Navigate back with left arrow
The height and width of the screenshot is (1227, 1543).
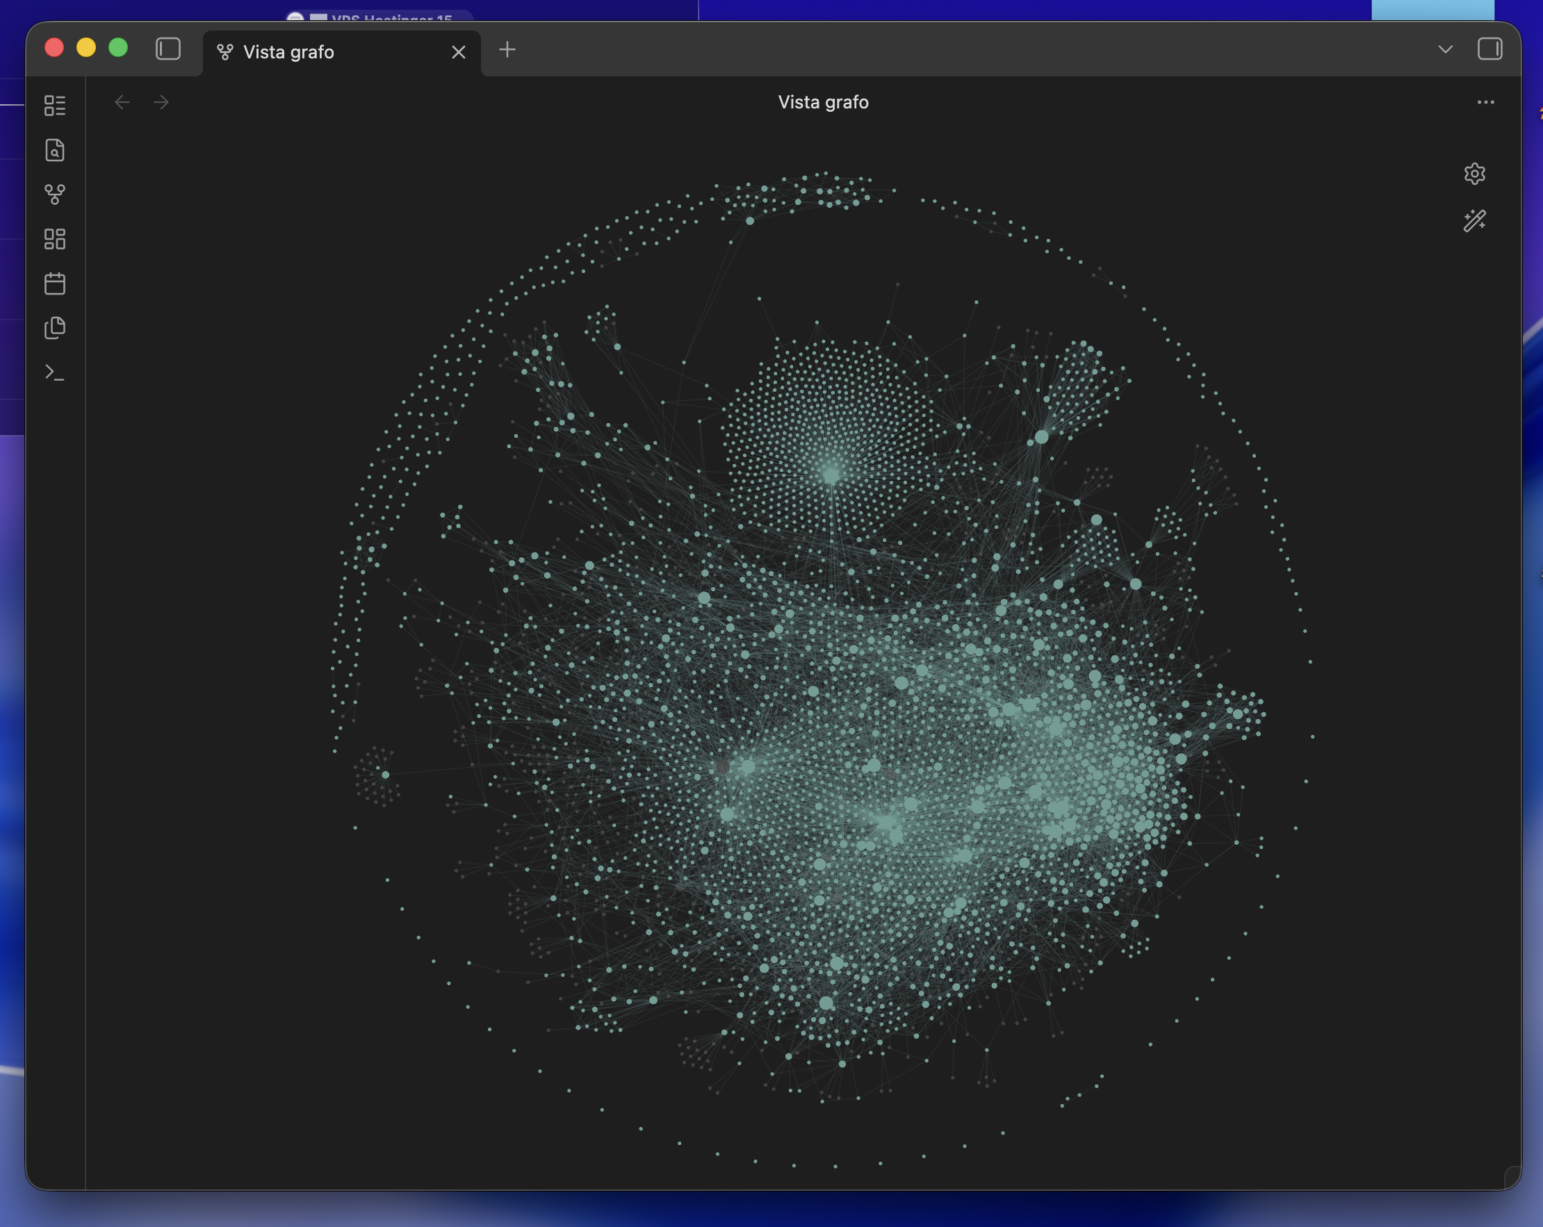pos(122,102)
